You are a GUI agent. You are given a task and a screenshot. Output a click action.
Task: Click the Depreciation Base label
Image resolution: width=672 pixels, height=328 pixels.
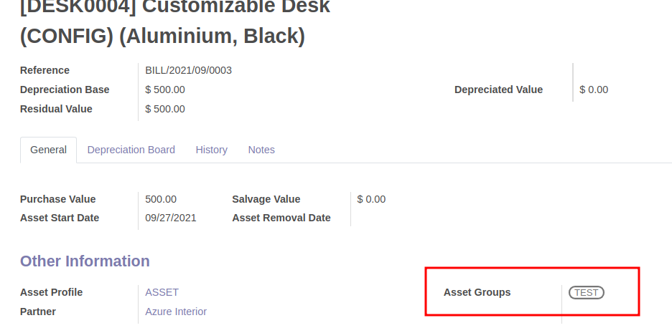tap(65, 90)
